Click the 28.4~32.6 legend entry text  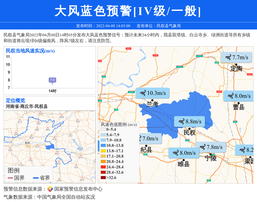tap(115, 172)
